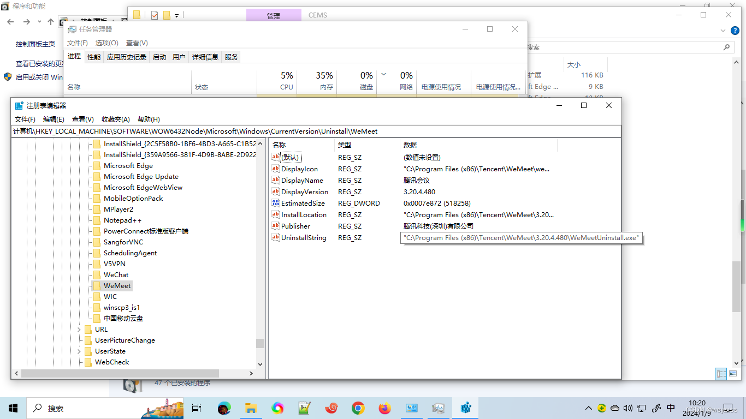Switch to Registry Editor taskbar icon
This screenshot has height=419, width=746.
pyautogui.click(x=466, y=408)
